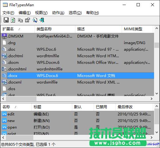Open the 帮助(H) menu
Screen dimensions: 160x148
click(x=92, y=13)
